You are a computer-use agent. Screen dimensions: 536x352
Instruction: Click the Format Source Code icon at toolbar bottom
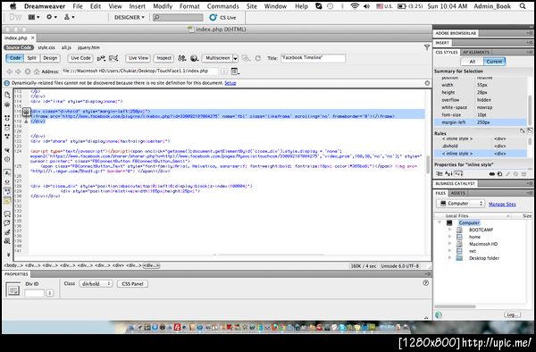7,241
